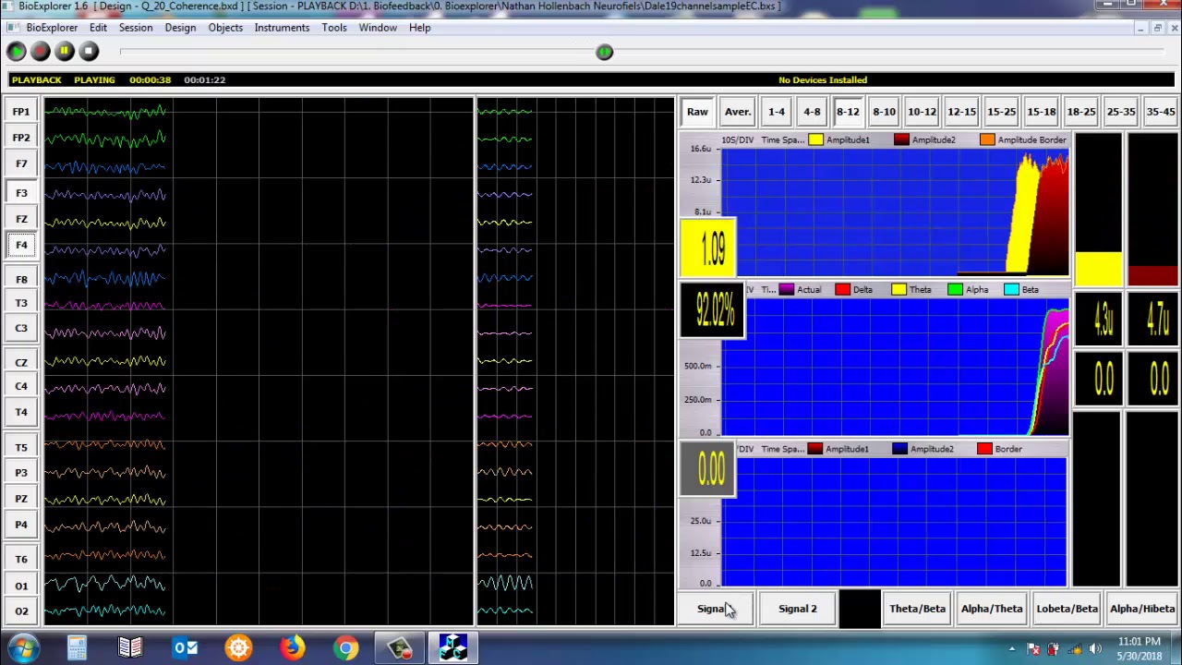This screenshot has width=1182, height=665.
Task: Open Google Chrome from the taskbar
Action: pos(345,647)
